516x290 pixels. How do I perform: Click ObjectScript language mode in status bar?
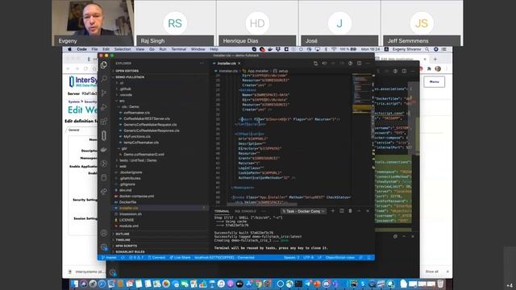[x=340, y=258]
